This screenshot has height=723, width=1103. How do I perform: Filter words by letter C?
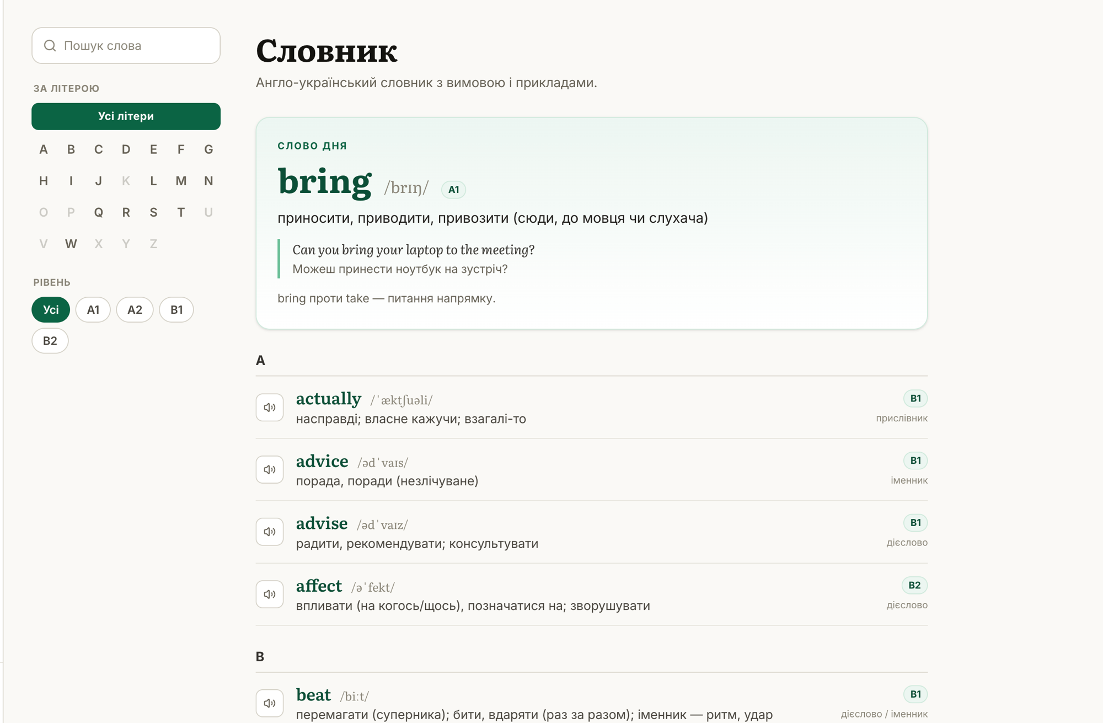pos(99,149)
